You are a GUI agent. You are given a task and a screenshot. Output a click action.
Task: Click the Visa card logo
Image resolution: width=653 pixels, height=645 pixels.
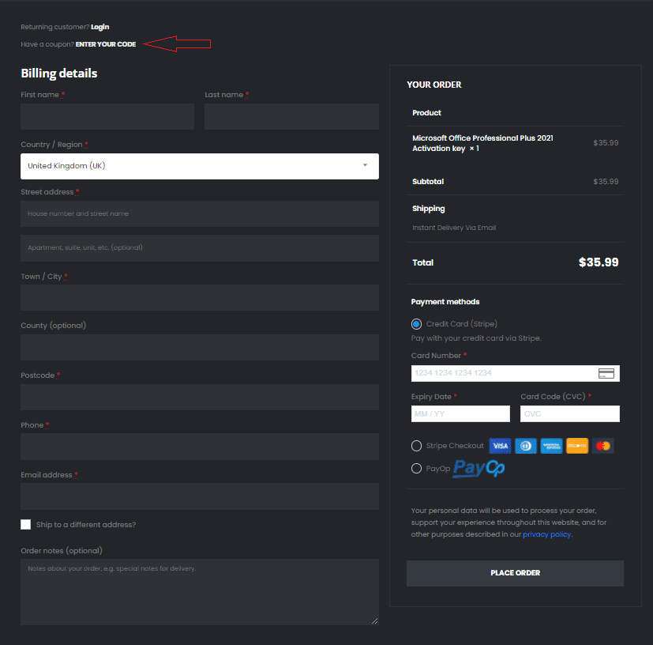(500, 446)
